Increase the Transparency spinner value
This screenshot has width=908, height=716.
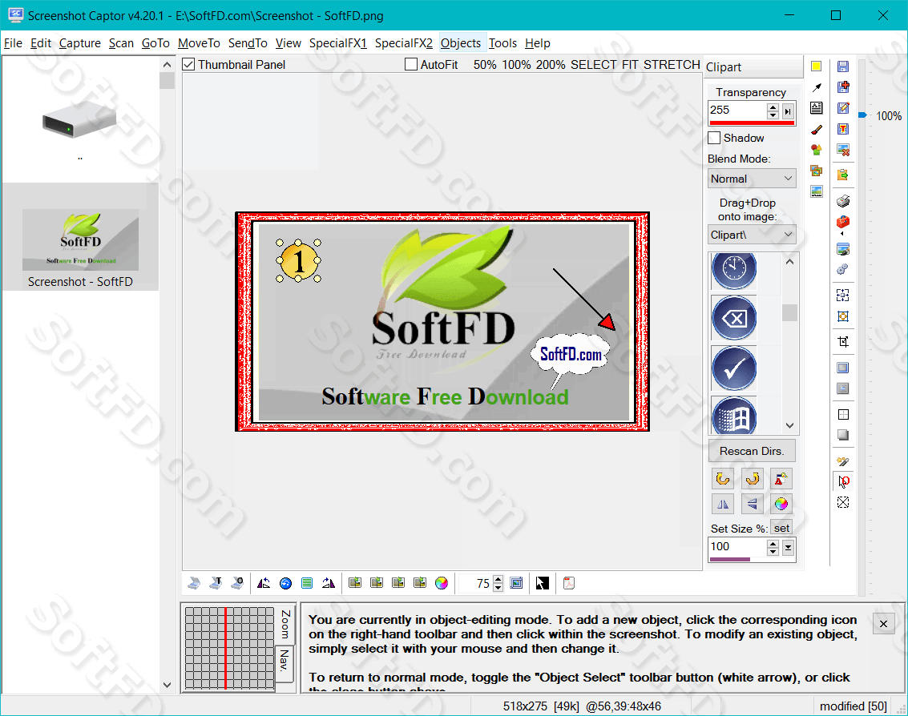click(773, 107)
